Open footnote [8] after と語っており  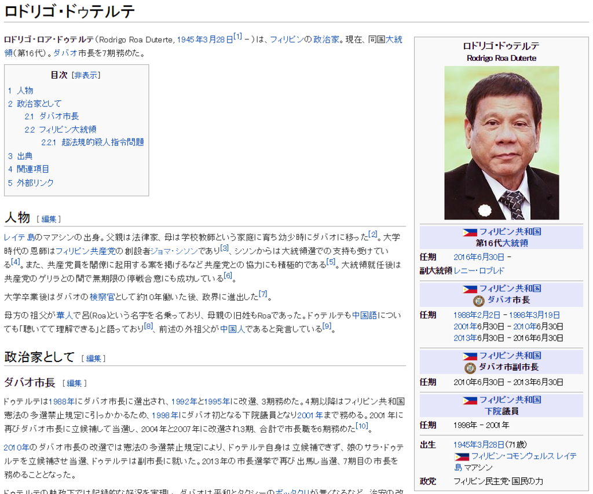tap(149, 325)
